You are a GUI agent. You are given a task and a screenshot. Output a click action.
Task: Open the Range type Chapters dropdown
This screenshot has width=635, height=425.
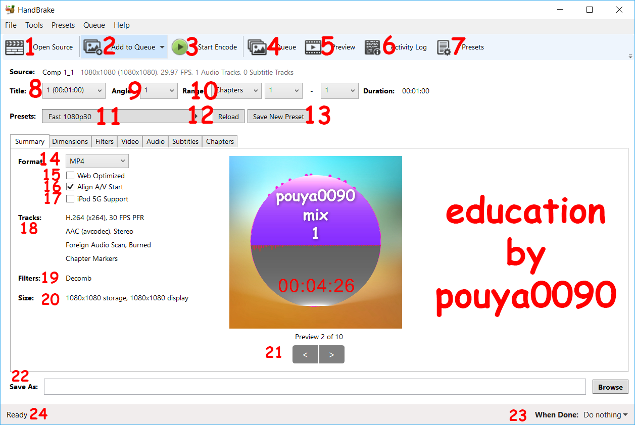pos(236,91)
